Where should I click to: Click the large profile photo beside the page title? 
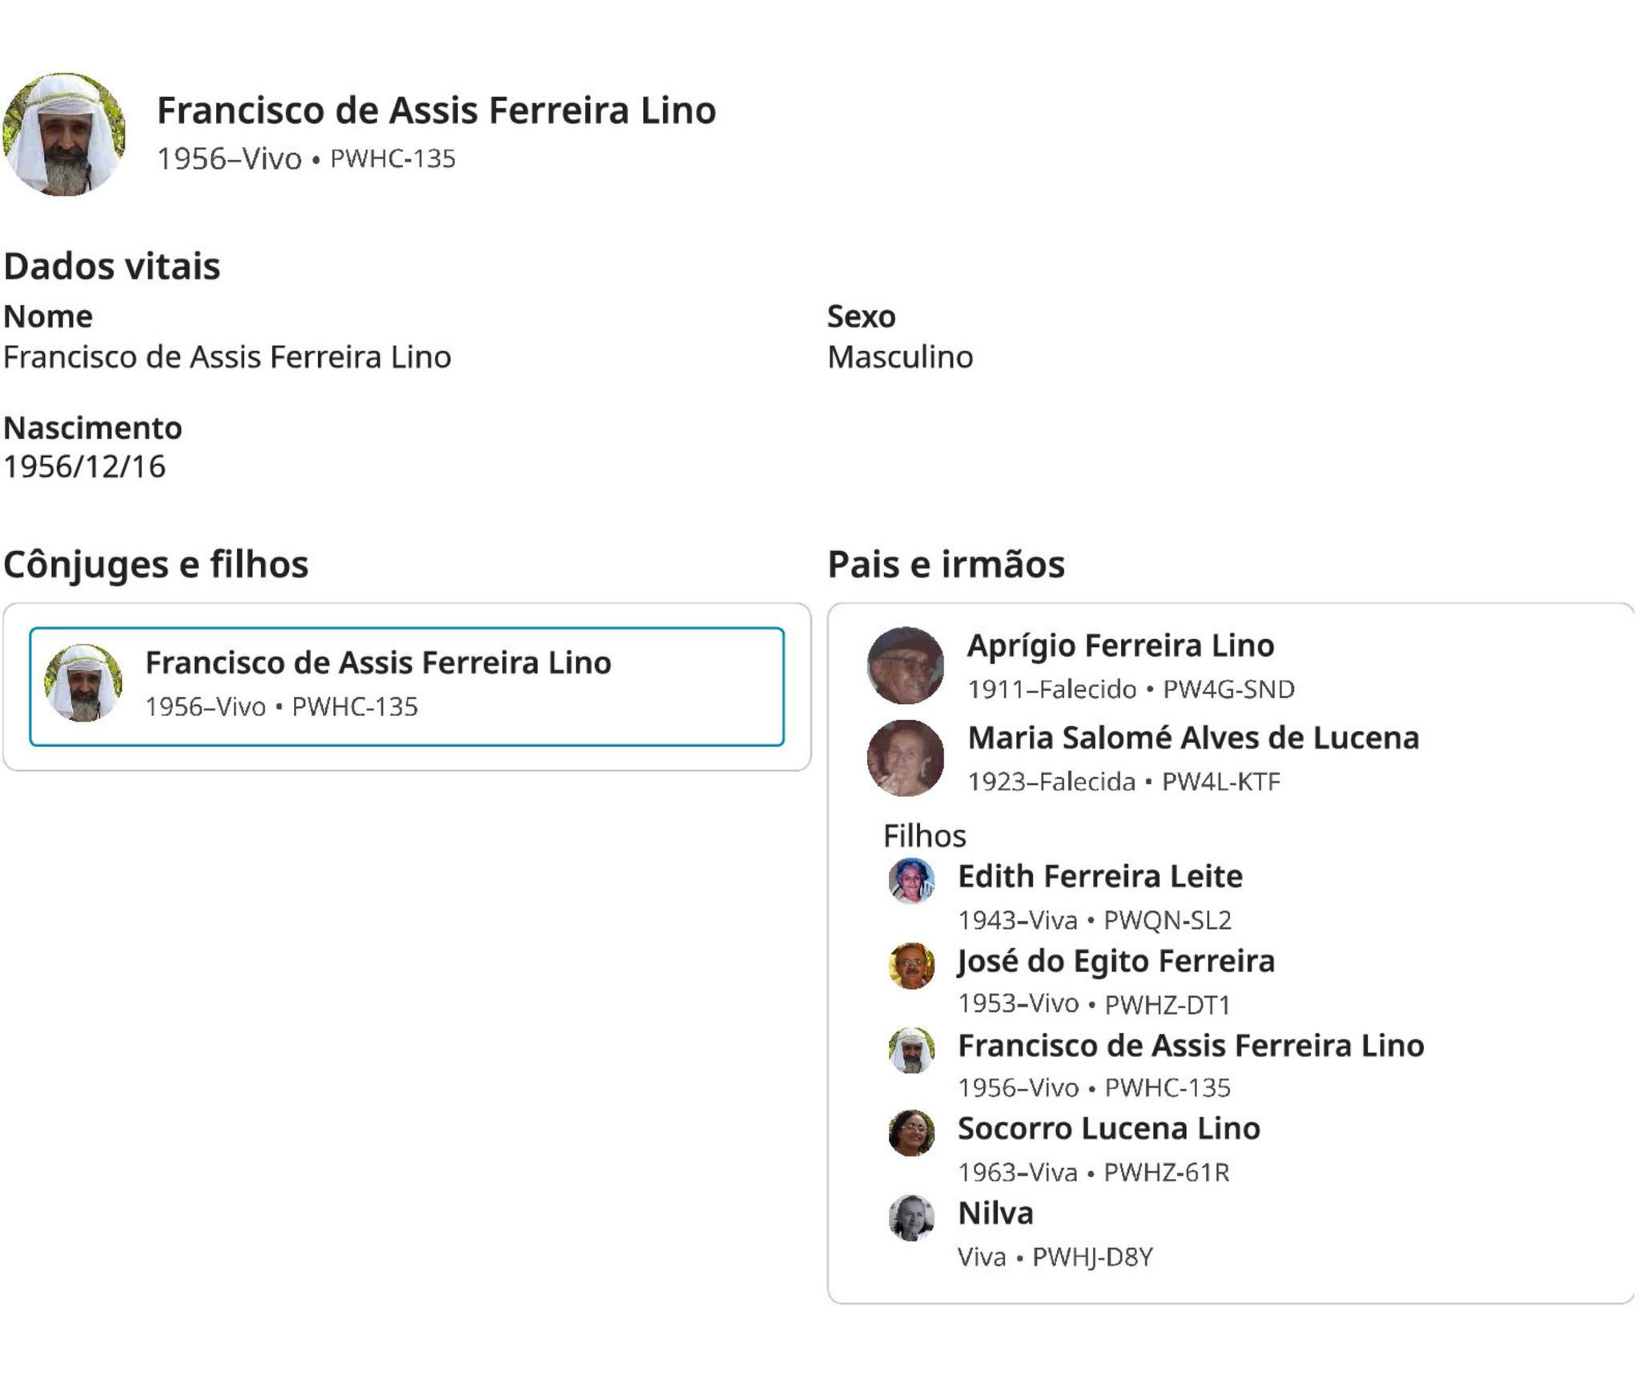(64, 135)
